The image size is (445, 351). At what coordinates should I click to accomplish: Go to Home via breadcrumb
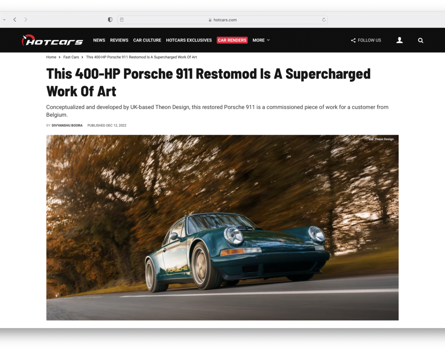(x=51, y=57)
